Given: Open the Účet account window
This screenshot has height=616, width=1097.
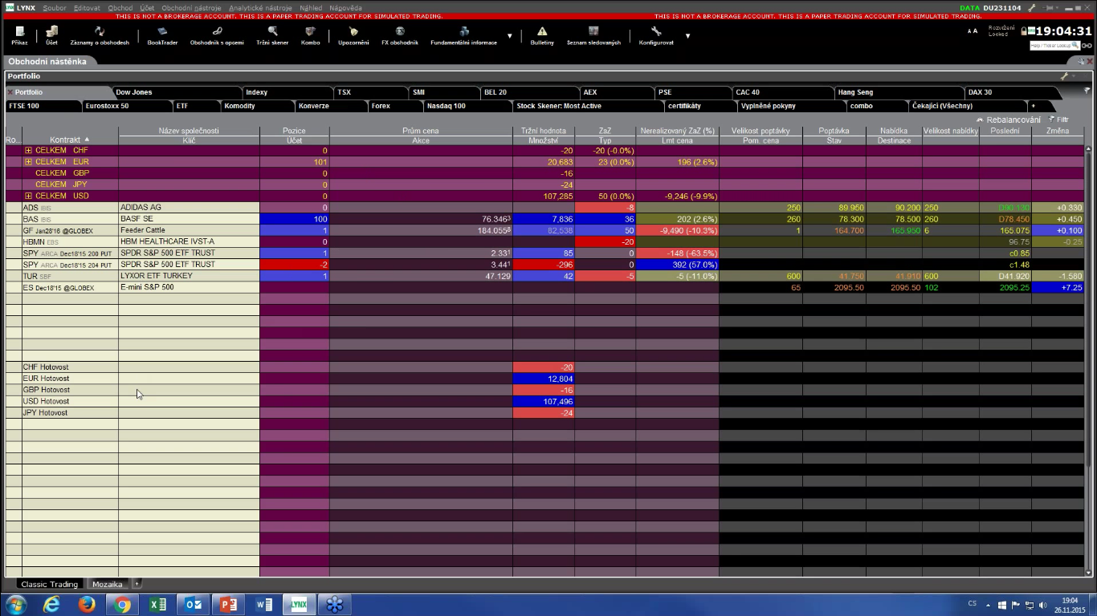Looking at the screenshot, I should [x=51, y=35].
